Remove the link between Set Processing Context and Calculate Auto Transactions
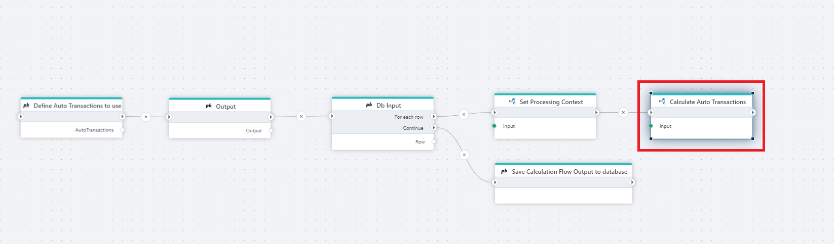 tap(623, 112)
